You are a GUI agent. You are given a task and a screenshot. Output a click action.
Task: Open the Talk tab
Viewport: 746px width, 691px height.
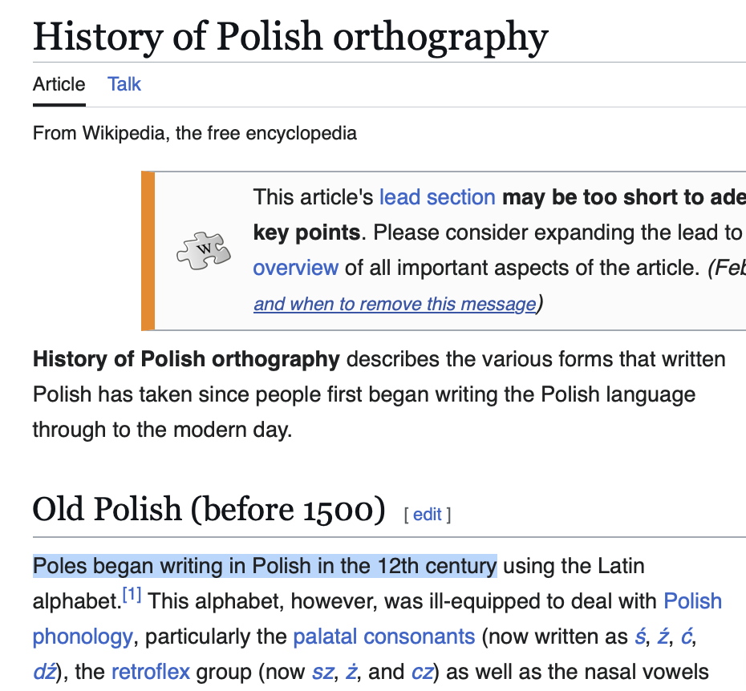[124, 84]
